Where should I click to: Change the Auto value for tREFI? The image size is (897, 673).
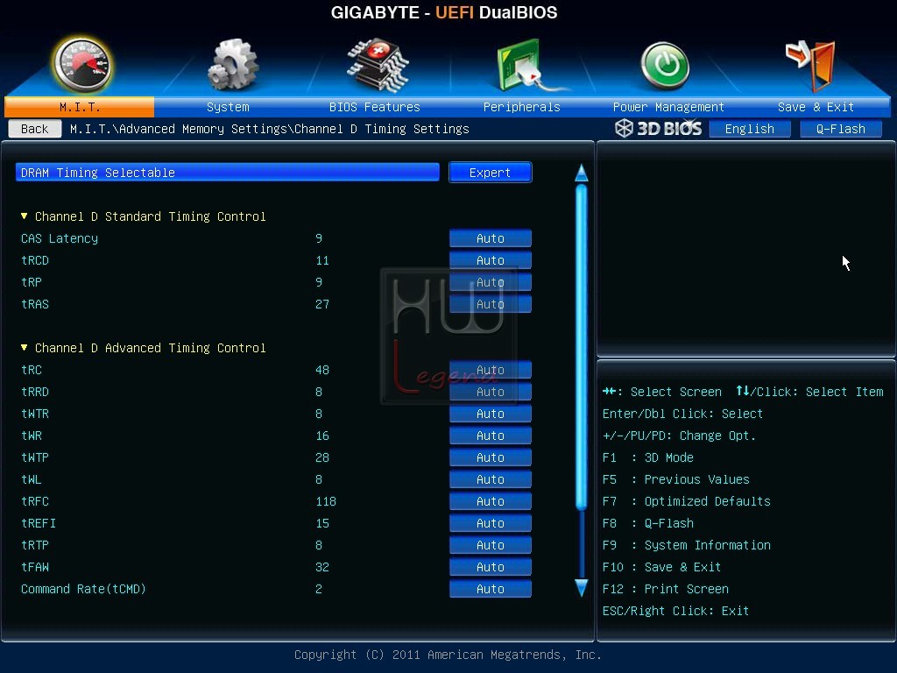tap(491, 523)
